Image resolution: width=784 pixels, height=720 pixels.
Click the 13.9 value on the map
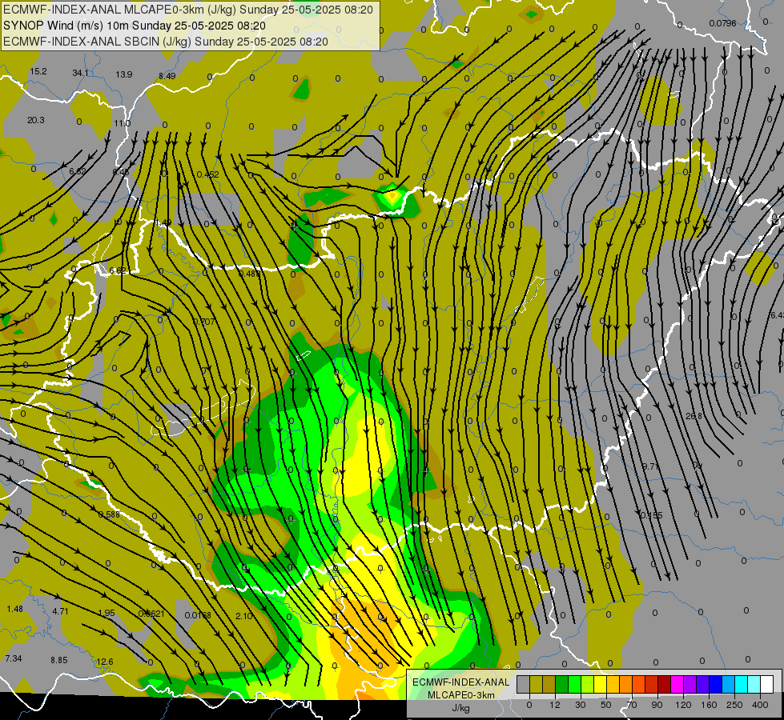[x=124, y=74]
